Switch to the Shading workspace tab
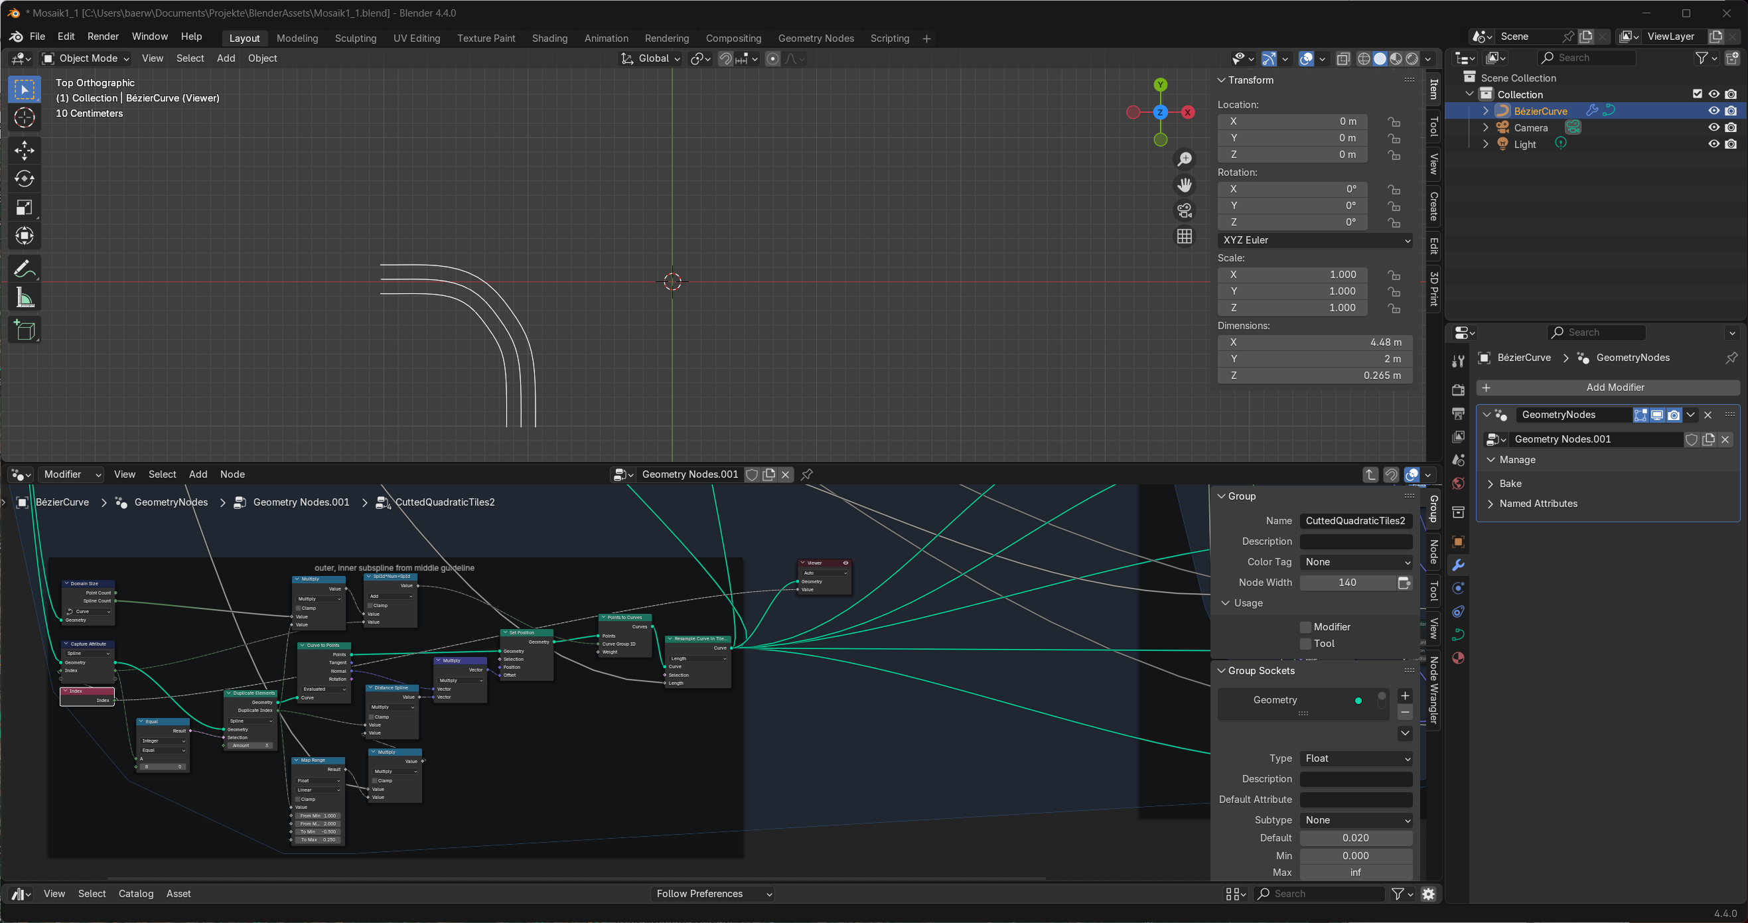 point(549,38)
